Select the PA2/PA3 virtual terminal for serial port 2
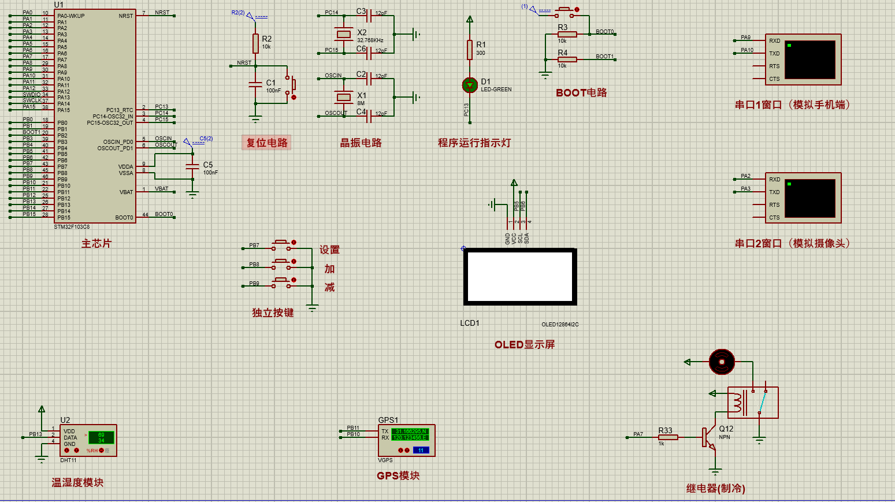895x502 pixels. point(803,198)
